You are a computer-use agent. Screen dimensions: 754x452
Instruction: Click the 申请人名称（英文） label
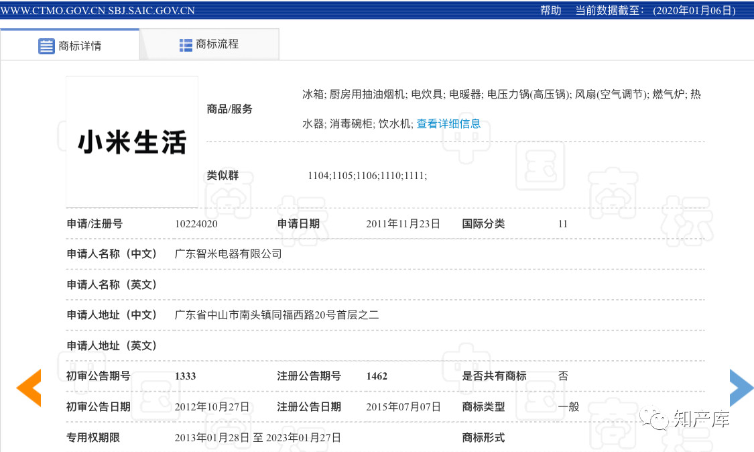(x=111, y=284)
